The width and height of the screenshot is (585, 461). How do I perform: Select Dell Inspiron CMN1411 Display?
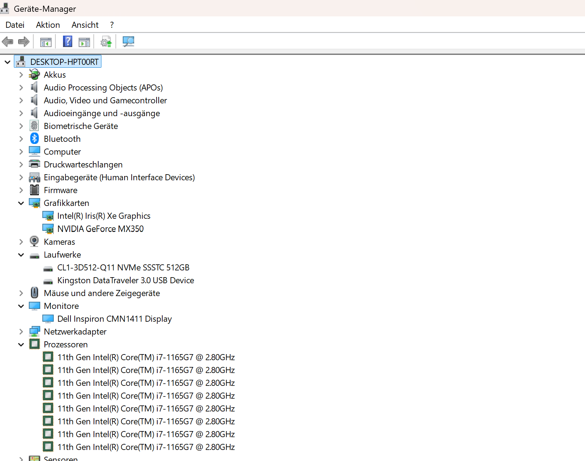(x=115, y=319)
